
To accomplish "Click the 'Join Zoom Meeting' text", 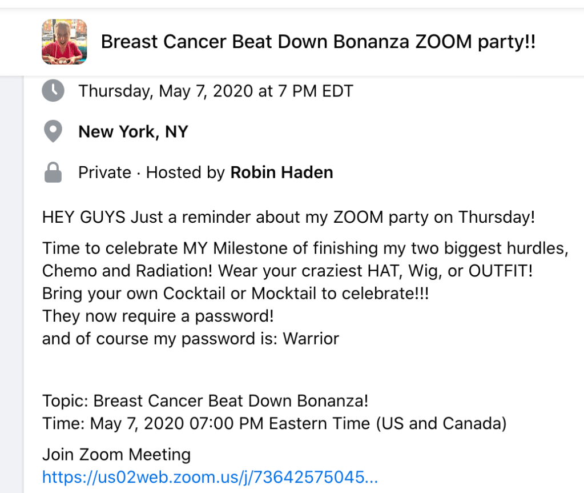I will click(x=116, y=455).
